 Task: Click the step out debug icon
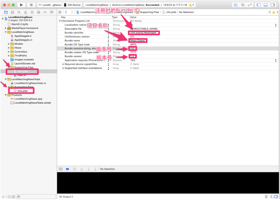95,169
